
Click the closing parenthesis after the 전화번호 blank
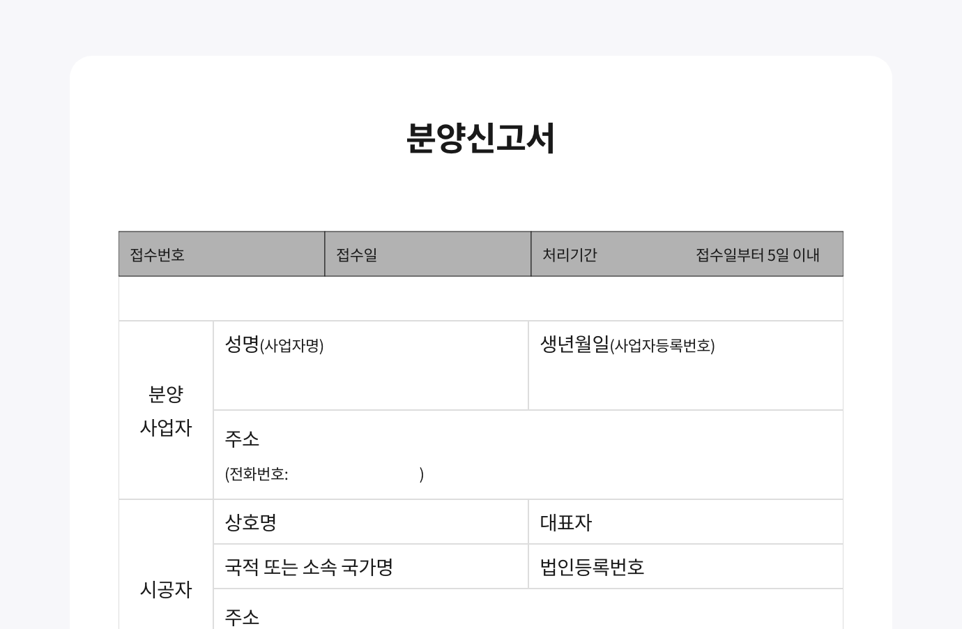[422, 475]
